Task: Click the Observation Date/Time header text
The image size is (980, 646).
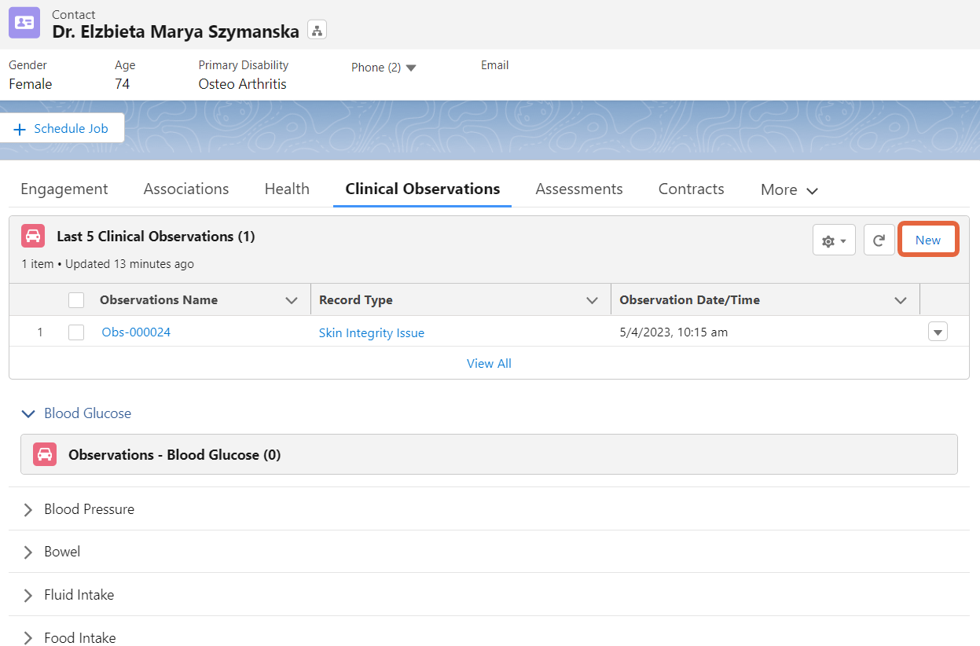Action: [x=690, y=300]
